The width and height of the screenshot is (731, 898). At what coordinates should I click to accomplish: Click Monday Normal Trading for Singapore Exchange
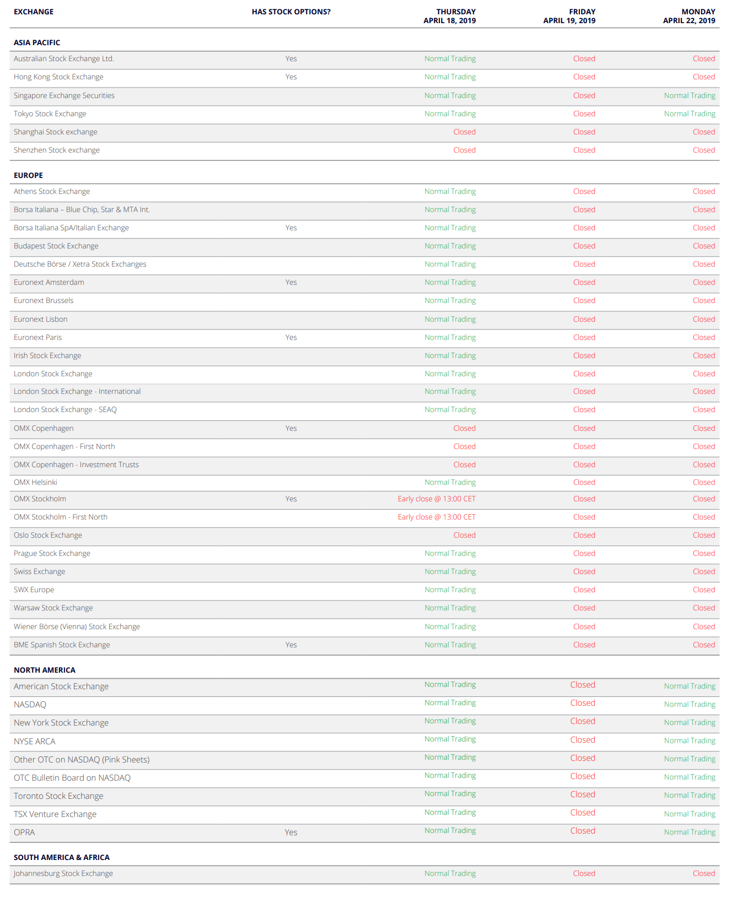690,95
